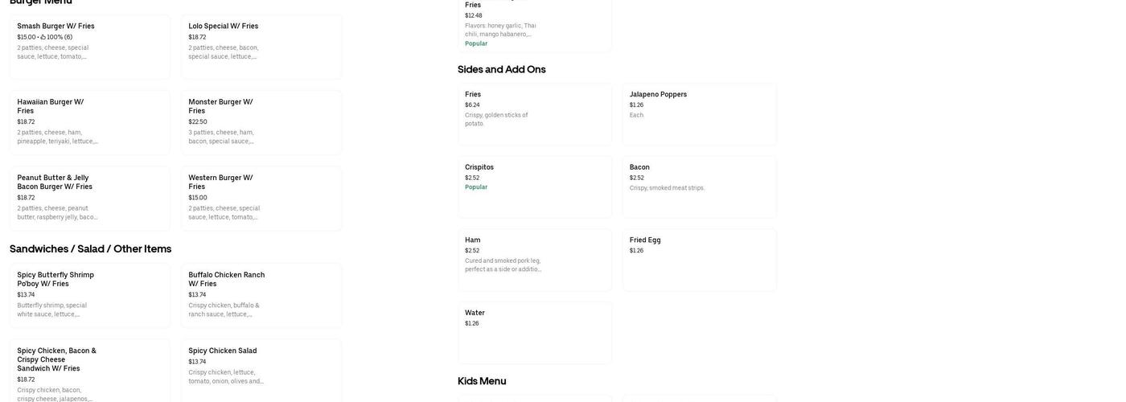Open the Water item for $1.26
Viewport: 1126px width, 402px height.
534,332
